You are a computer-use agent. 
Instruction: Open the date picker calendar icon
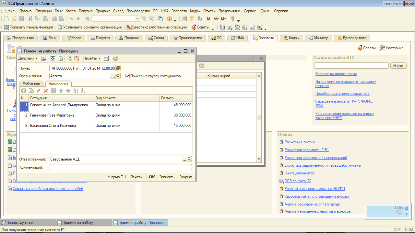click(x=118, y=68)
